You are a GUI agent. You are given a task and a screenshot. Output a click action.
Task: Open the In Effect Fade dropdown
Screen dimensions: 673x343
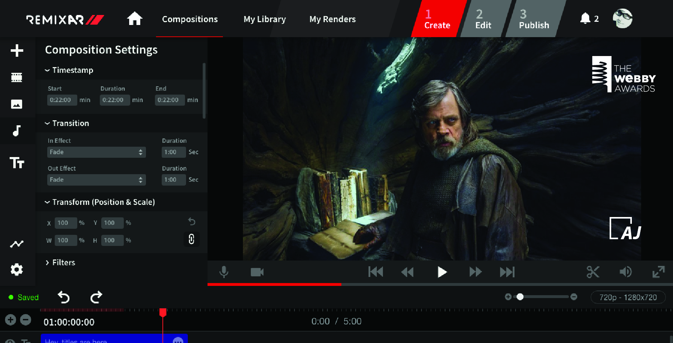(x=96, y=152)
